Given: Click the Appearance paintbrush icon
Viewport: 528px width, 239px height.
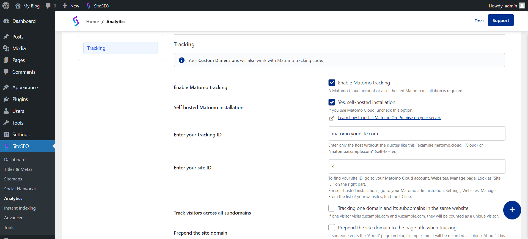Looking at the screenshot, I should pyautogui.click(x=6, y=87).
